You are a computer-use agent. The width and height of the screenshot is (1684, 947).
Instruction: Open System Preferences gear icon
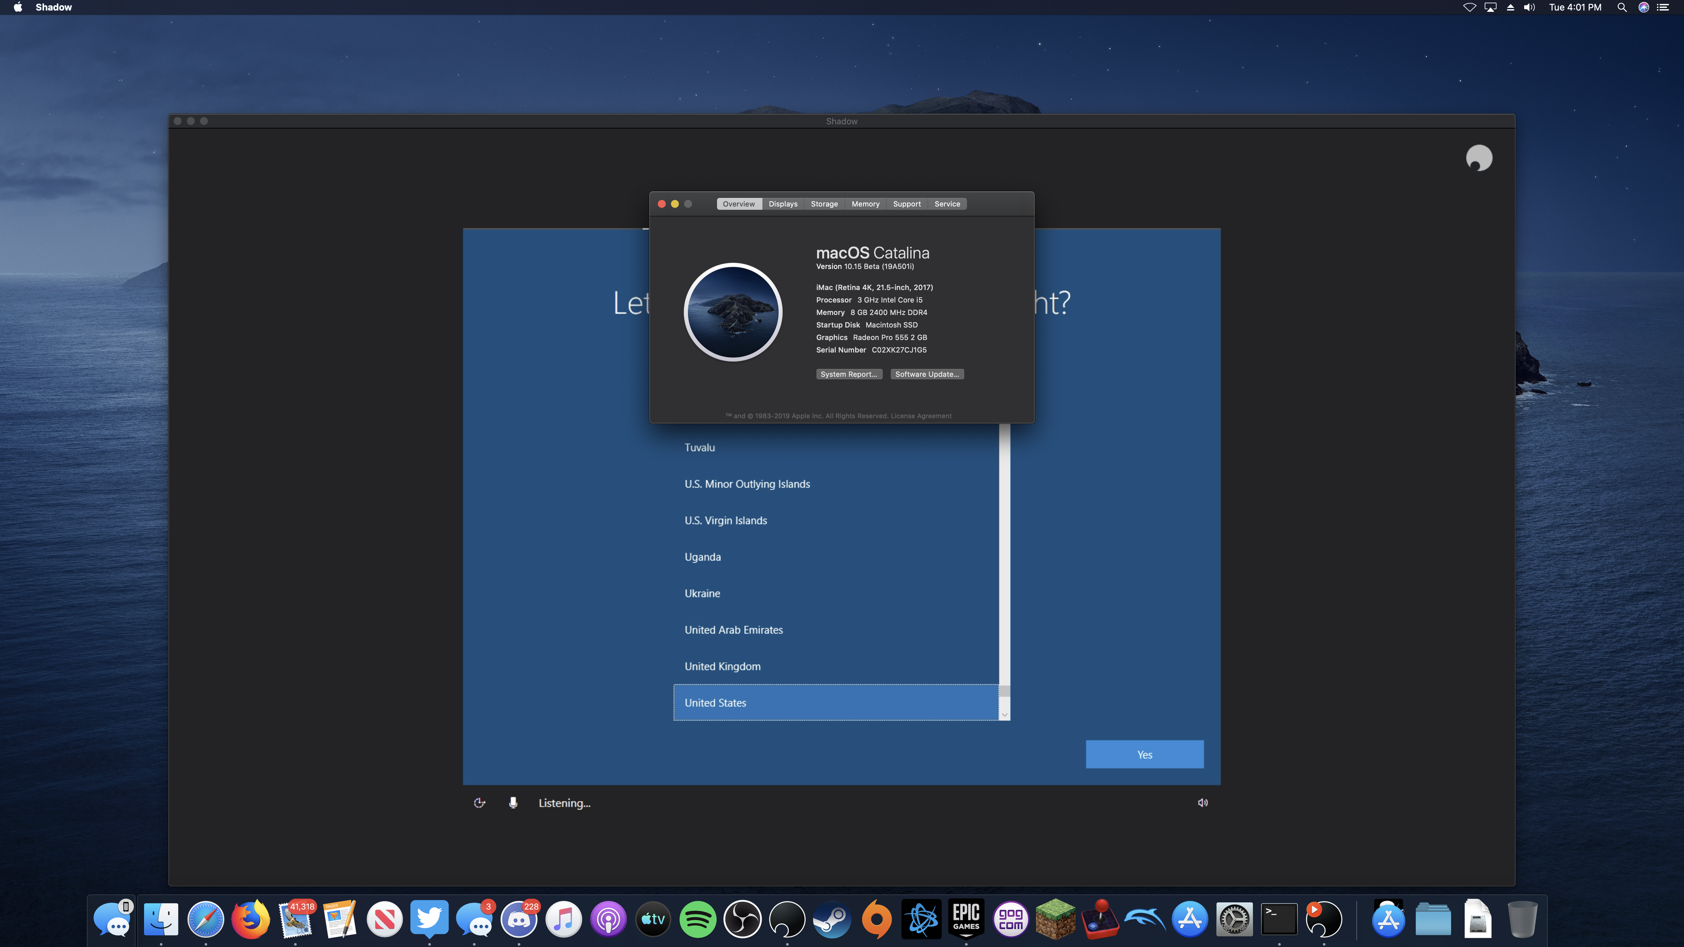(1234, 919)
